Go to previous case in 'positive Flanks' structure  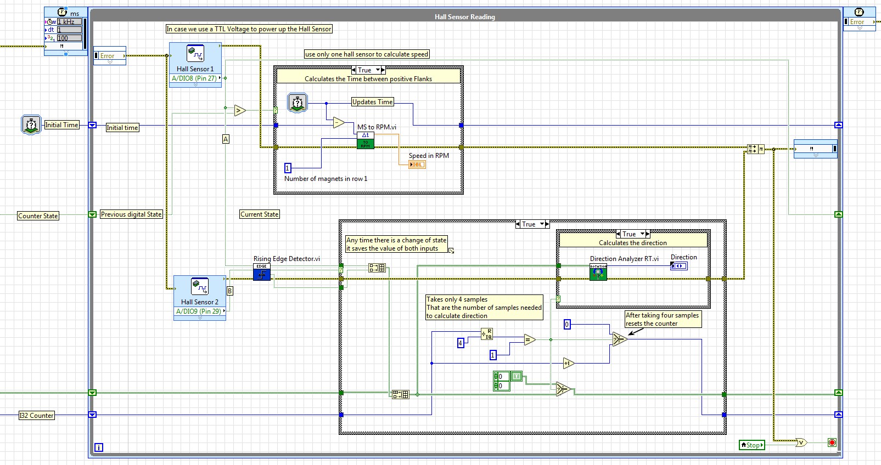pyautogui.click(x=354, y=70)
